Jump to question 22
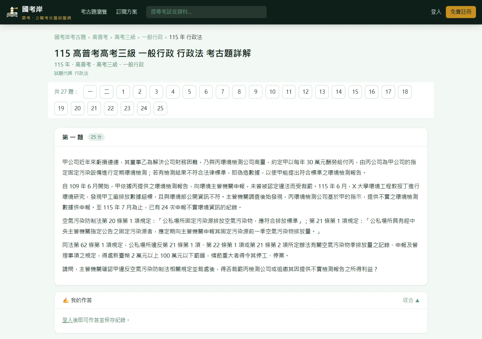The width and height of the screenshot is (482, 339). pos(111,108)
